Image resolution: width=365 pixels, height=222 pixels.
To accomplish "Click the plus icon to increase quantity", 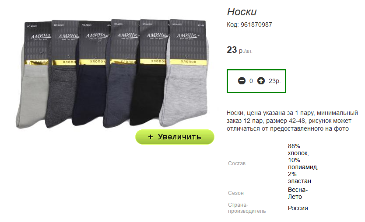I will 261,81.
